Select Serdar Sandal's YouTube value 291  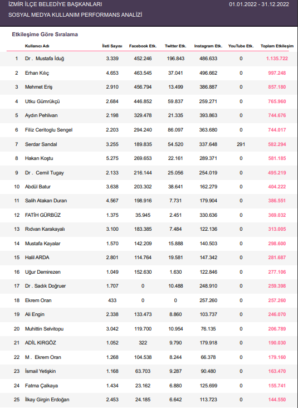click(241, 144)
